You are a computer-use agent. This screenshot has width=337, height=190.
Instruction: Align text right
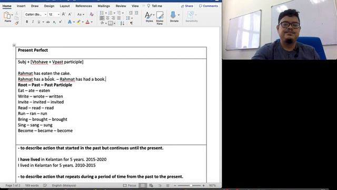tap(113, 18)
